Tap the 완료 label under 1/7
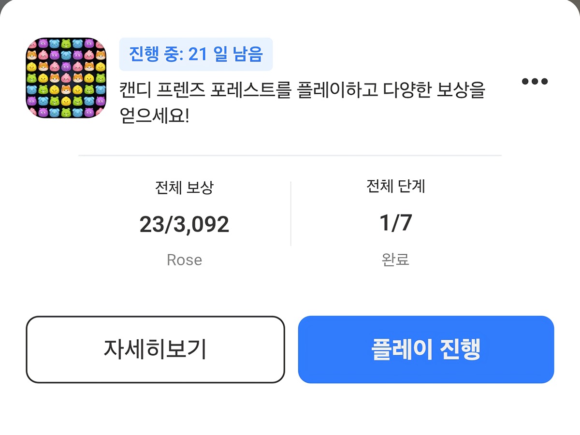The width and height of the screenshot is (580, 435). [x=395, y=260]
